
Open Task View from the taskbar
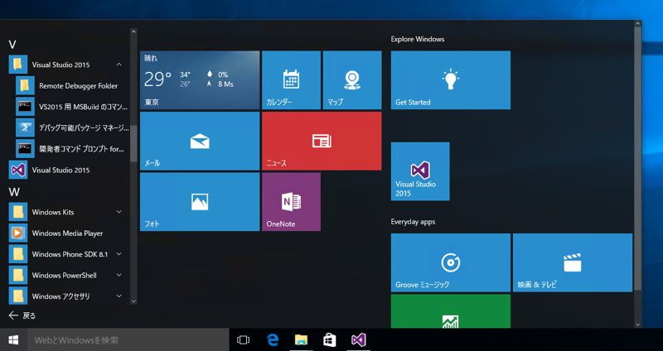[243, 340]
